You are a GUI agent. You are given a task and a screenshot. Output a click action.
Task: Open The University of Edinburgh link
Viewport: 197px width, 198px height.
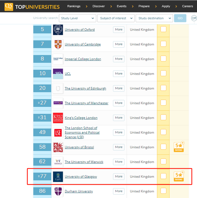coord(85,88)
